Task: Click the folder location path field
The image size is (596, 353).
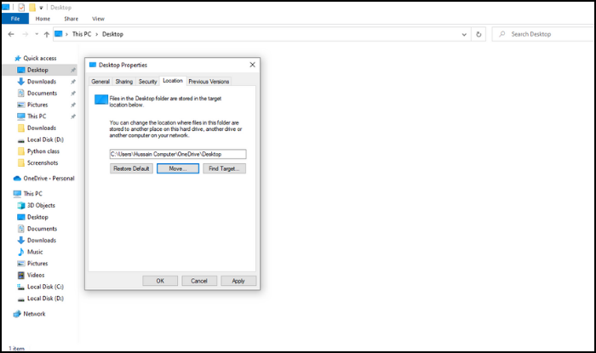Action: click(178, 154)
